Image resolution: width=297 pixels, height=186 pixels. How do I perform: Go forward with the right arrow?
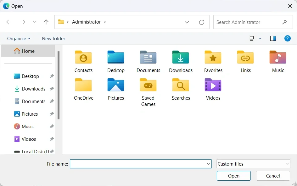[x=23, y=22]
